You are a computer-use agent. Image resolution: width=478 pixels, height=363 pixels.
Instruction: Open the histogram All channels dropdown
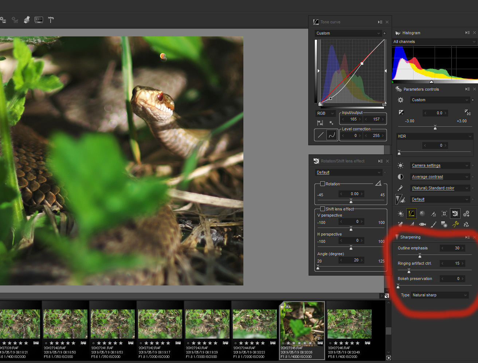[x=434, y=42]
